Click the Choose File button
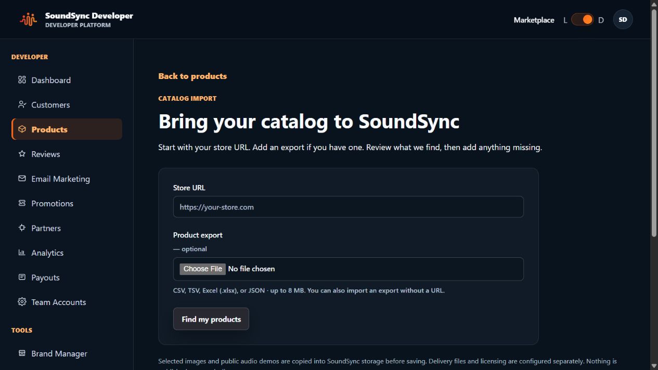This screenshot has width=658, height=370. (203, 269)
